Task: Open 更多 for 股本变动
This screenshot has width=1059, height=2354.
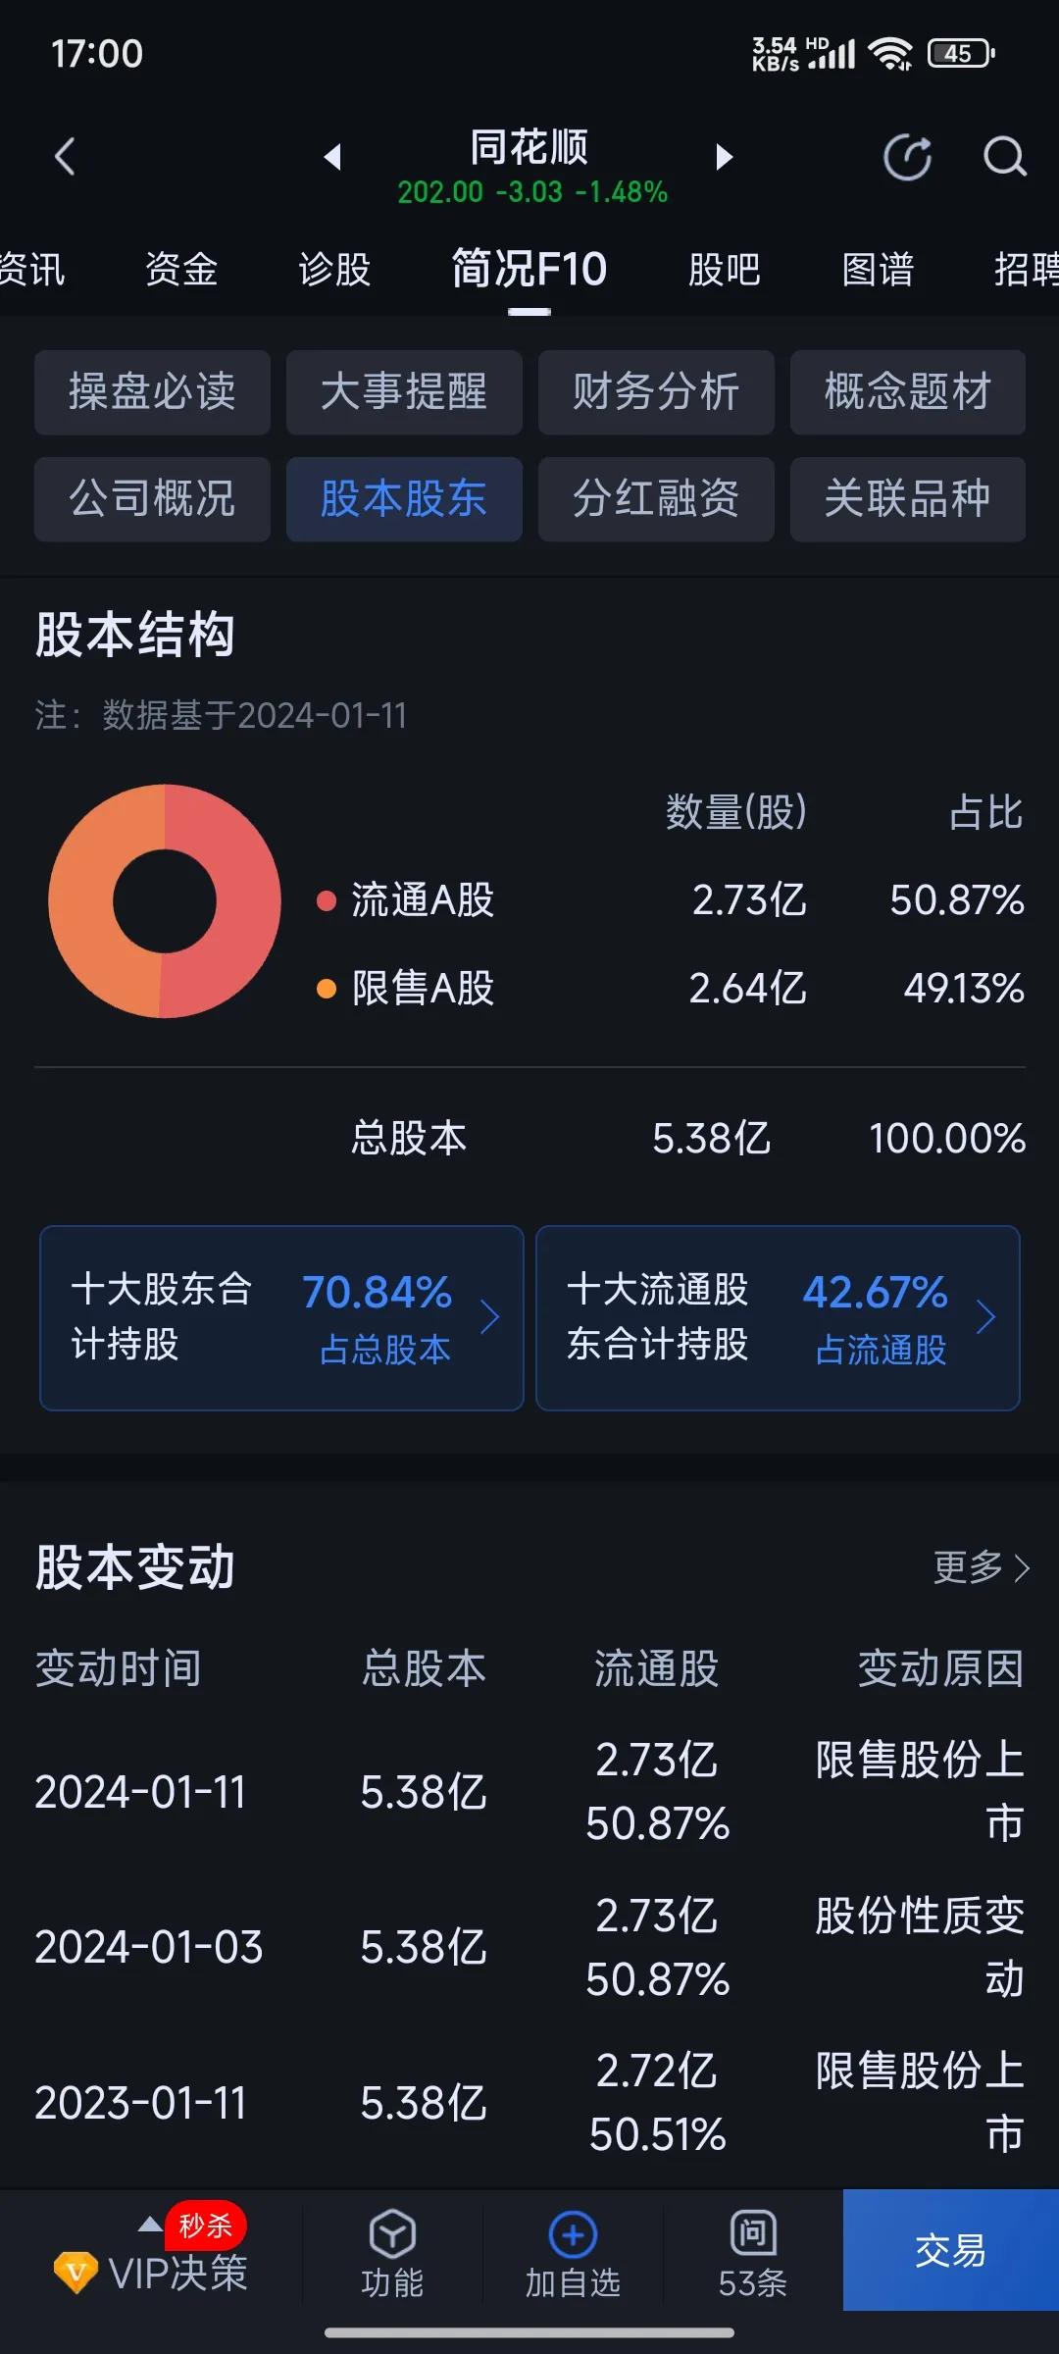Action: pos(982,1567)
